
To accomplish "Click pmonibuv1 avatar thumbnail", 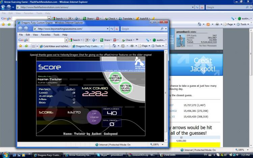I will pos(180,41).
